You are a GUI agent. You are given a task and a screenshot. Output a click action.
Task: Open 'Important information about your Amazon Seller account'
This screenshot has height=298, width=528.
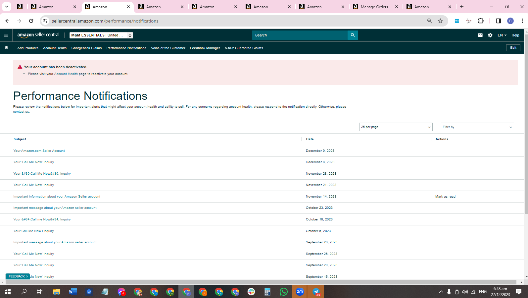tap(57, 197)
